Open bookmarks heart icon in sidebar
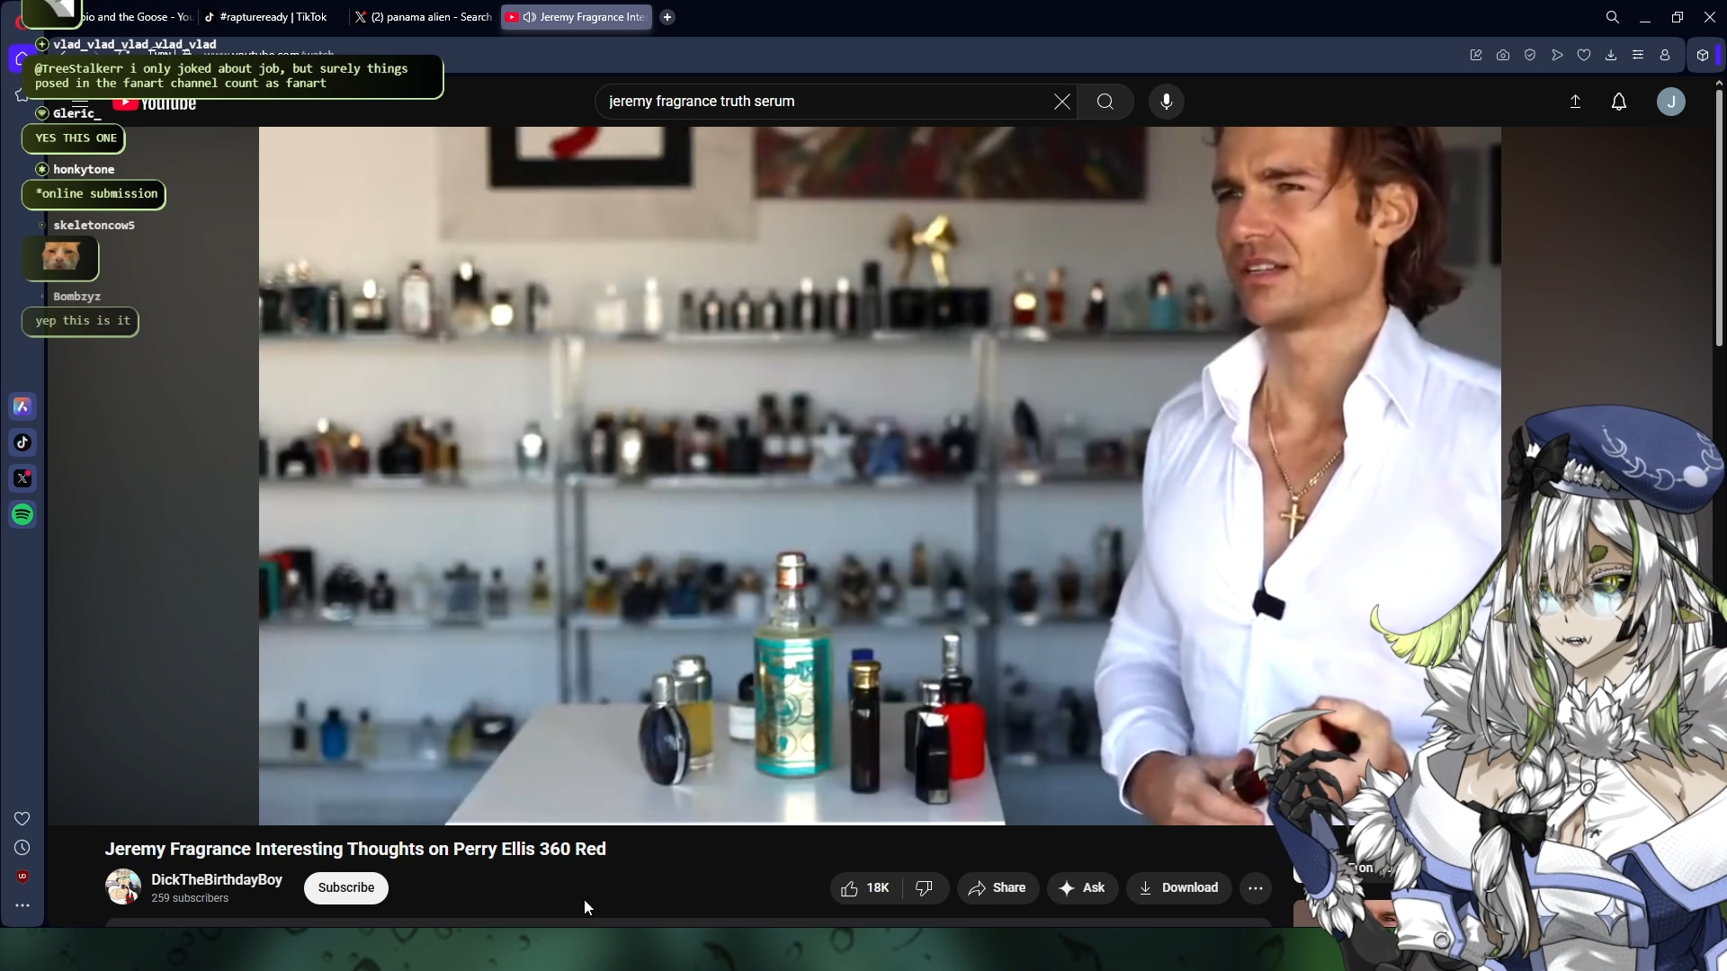1727x971 pixels. point(22,818)
